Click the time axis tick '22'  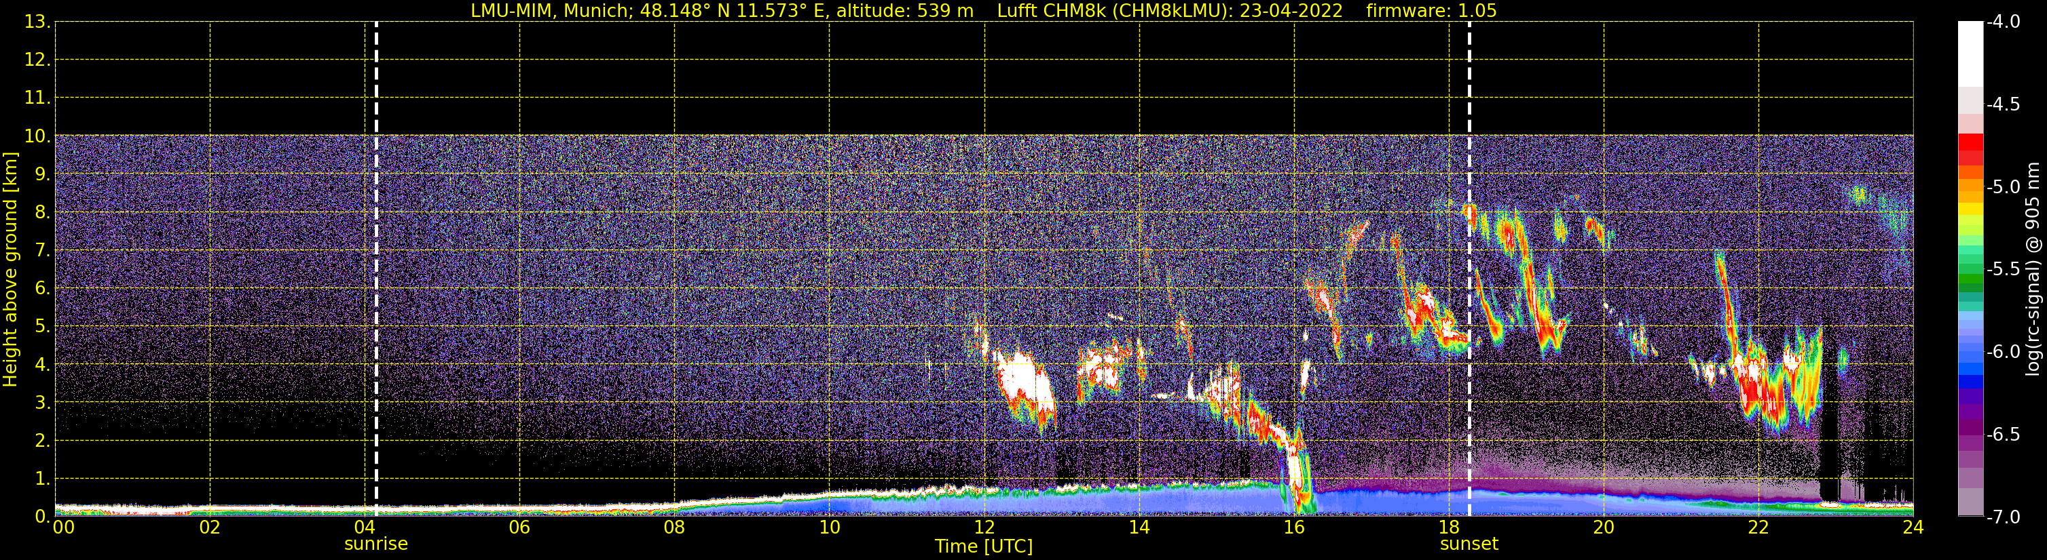[1758, 527]
